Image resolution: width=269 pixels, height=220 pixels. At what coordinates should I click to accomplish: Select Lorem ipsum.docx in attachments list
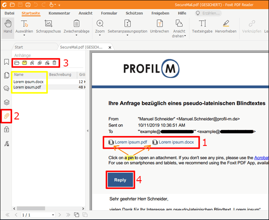[28, 82]
